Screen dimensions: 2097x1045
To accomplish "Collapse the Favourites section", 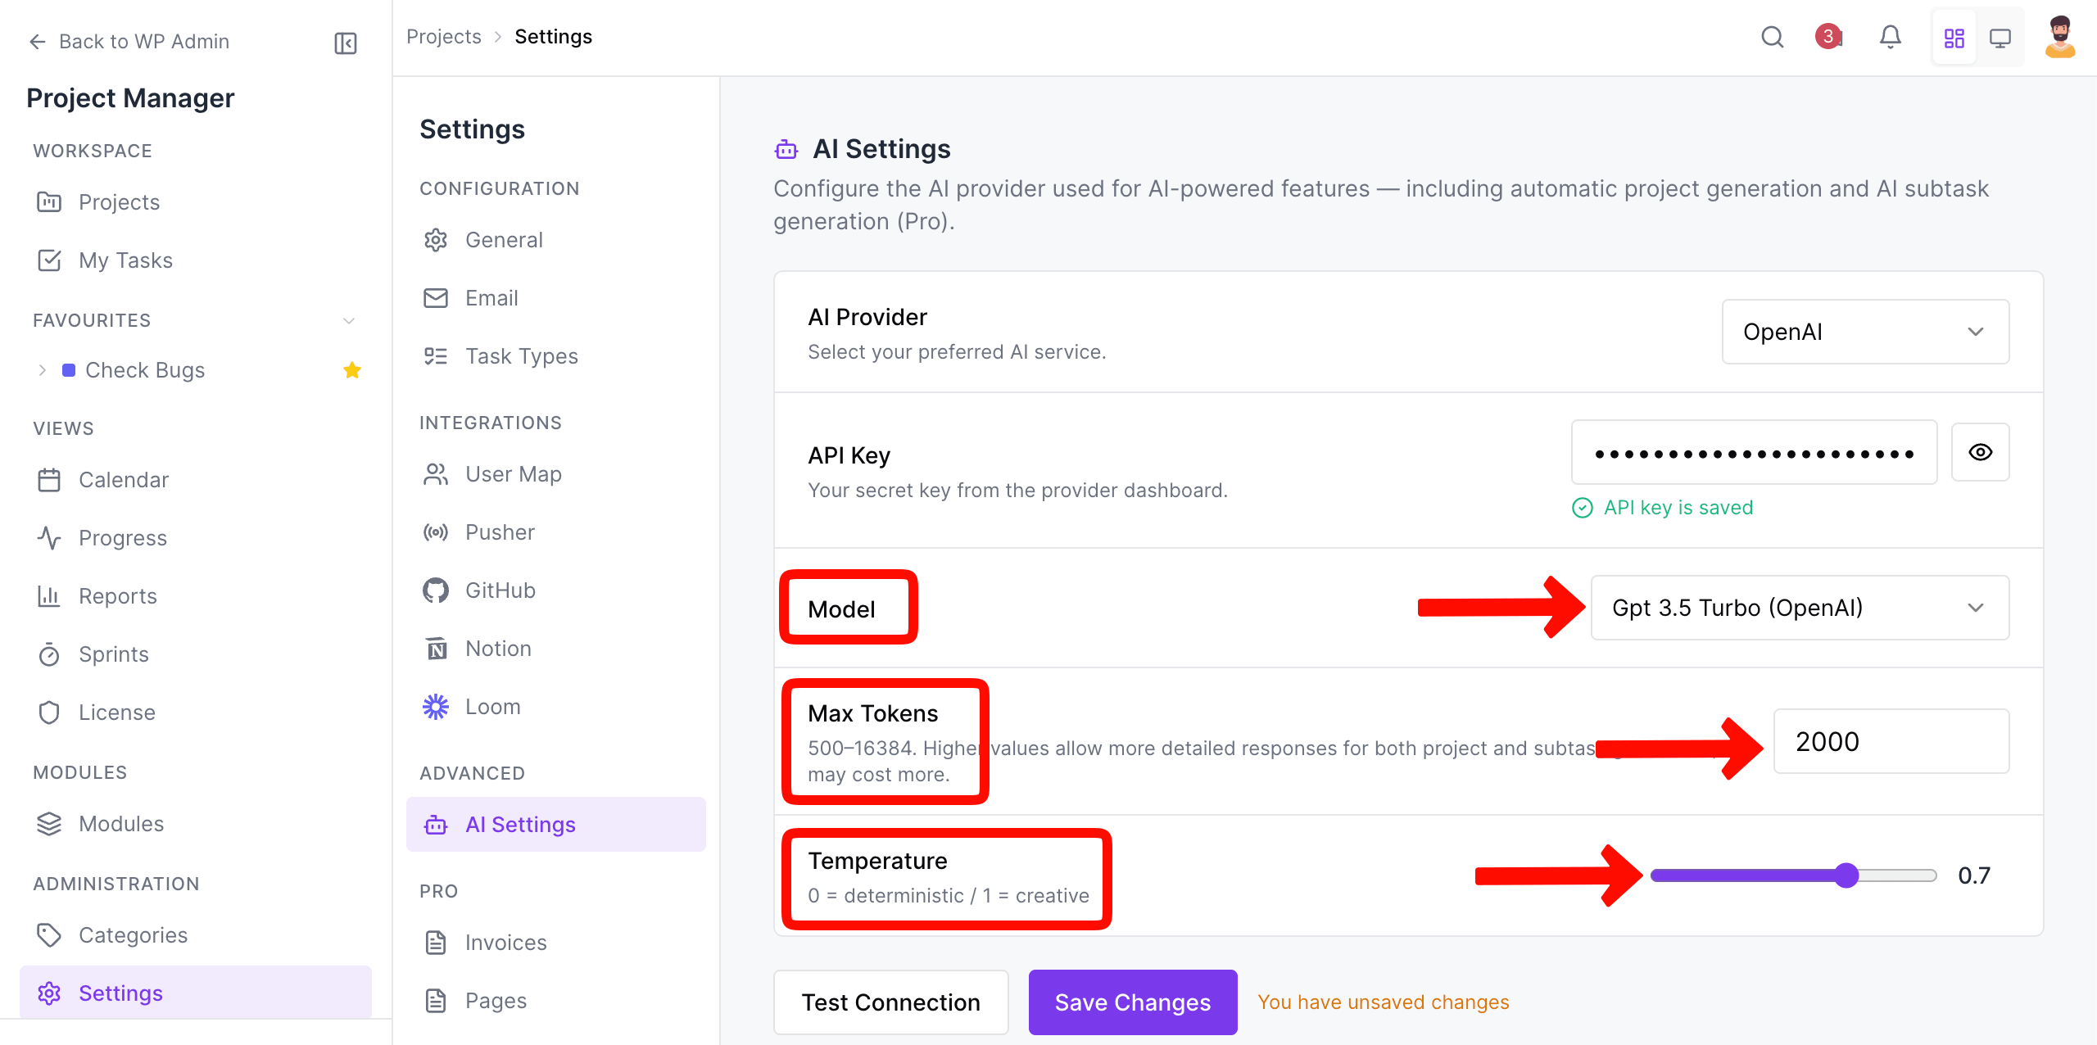I will 349,320.
